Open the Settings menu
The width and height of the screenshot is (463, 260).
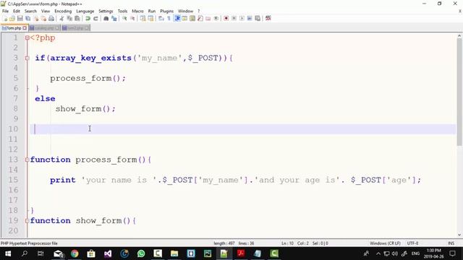pyautogui.click(x=106, y=11)
